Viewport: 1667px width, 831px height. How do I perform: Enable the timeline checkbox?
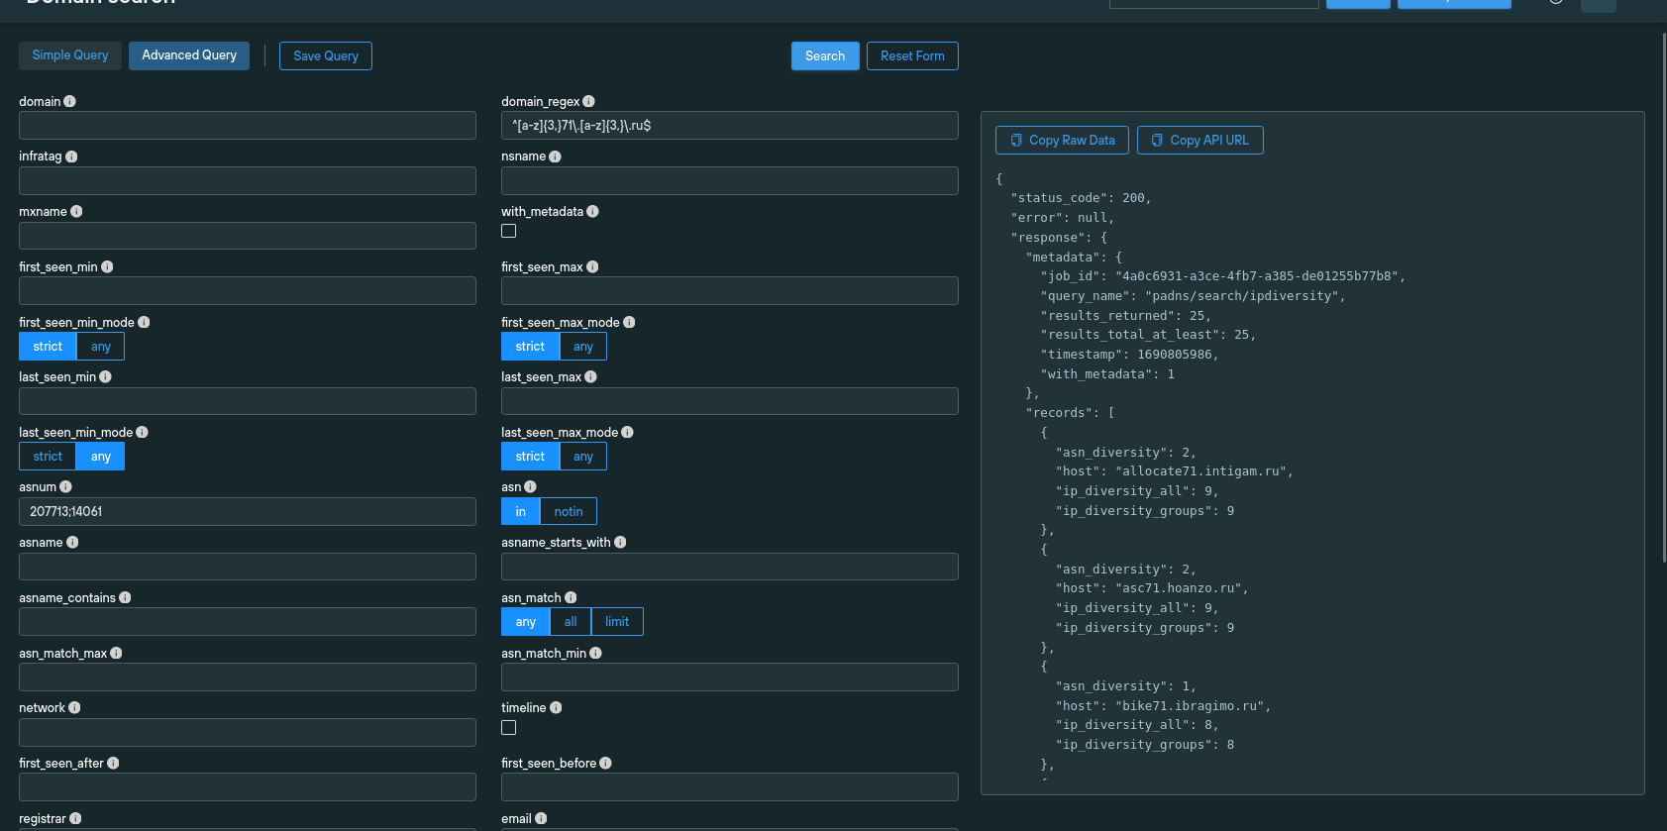508,727
